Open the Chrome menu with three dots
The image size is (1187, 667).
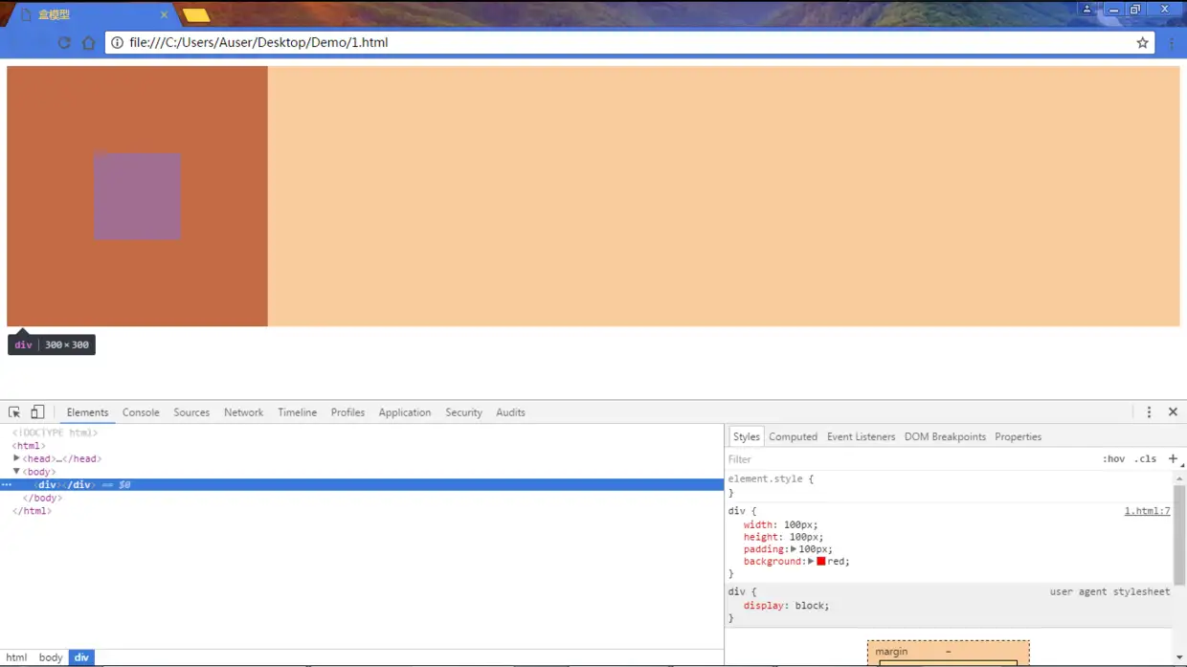(1172, 42)
